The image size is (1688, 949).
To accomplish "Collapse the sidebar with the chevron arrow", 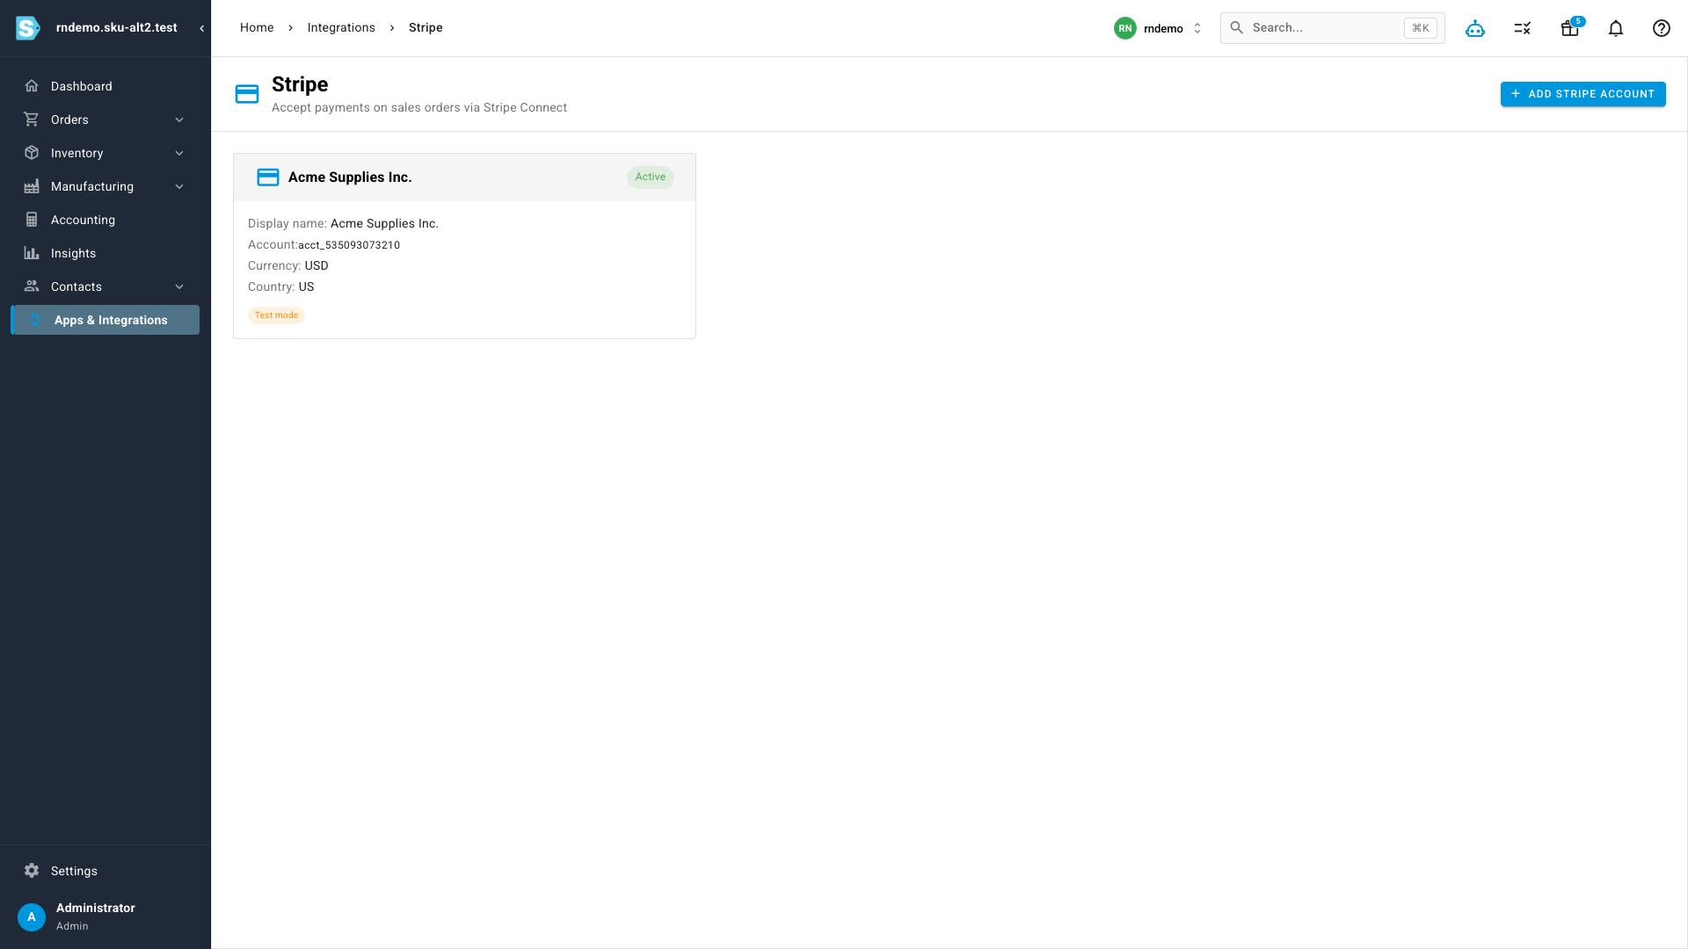I will [202, 28].
